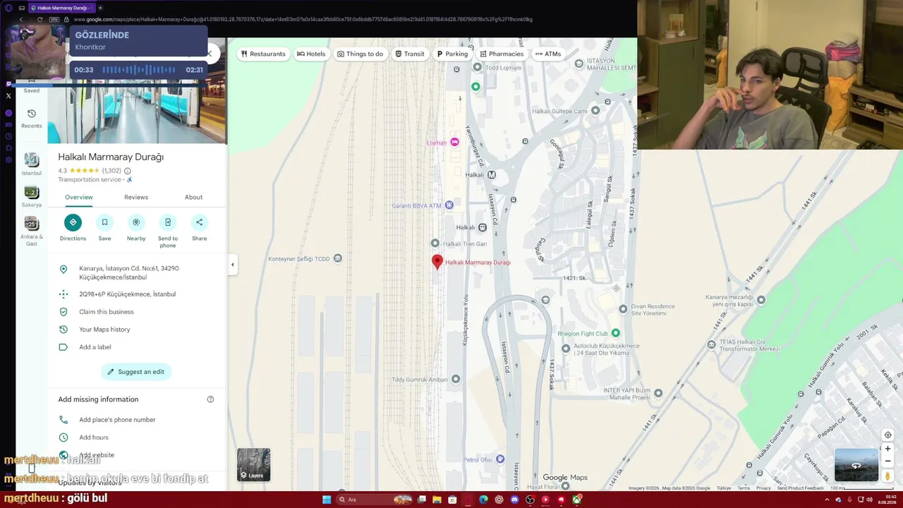The image size is (903, 508).
Task: Filter map by Transit
Action: pos(410,54)
